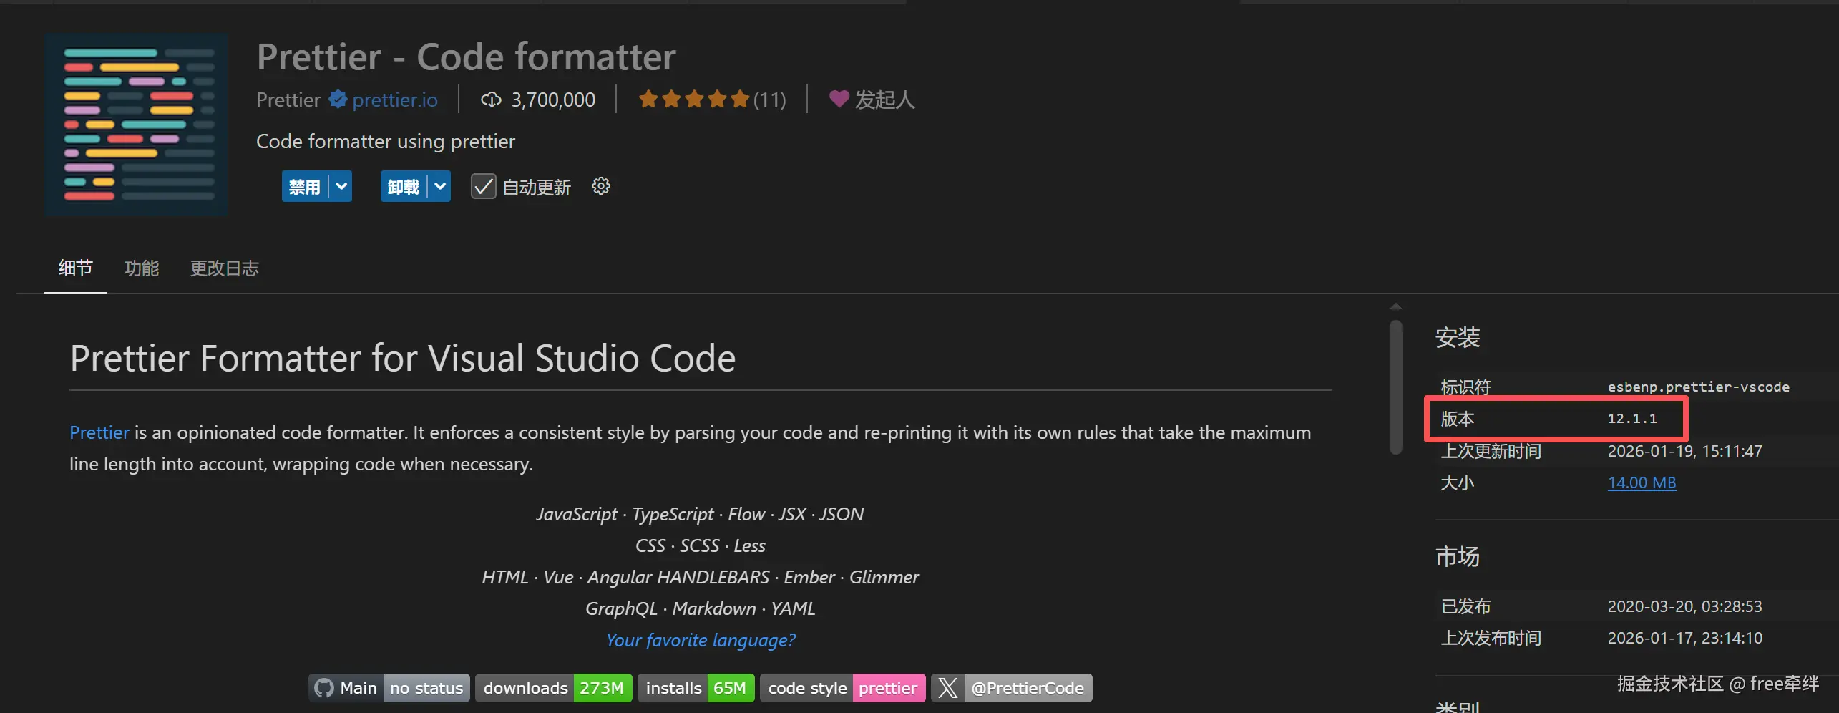Click the 卸载 button

tap(404, 187)
